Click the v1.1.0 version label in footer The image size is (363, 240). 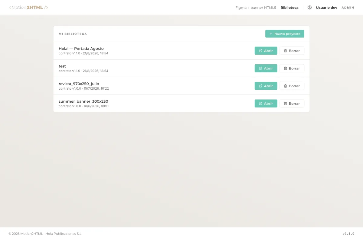pos(348,234)
